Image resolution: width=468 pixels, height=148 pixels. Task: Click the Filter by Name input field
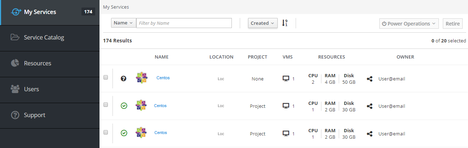click(184, 23)
